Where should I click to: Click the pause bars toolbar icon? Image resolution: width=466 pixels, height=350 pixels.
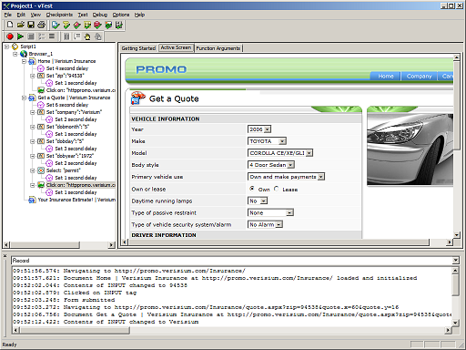click(66, 36)
